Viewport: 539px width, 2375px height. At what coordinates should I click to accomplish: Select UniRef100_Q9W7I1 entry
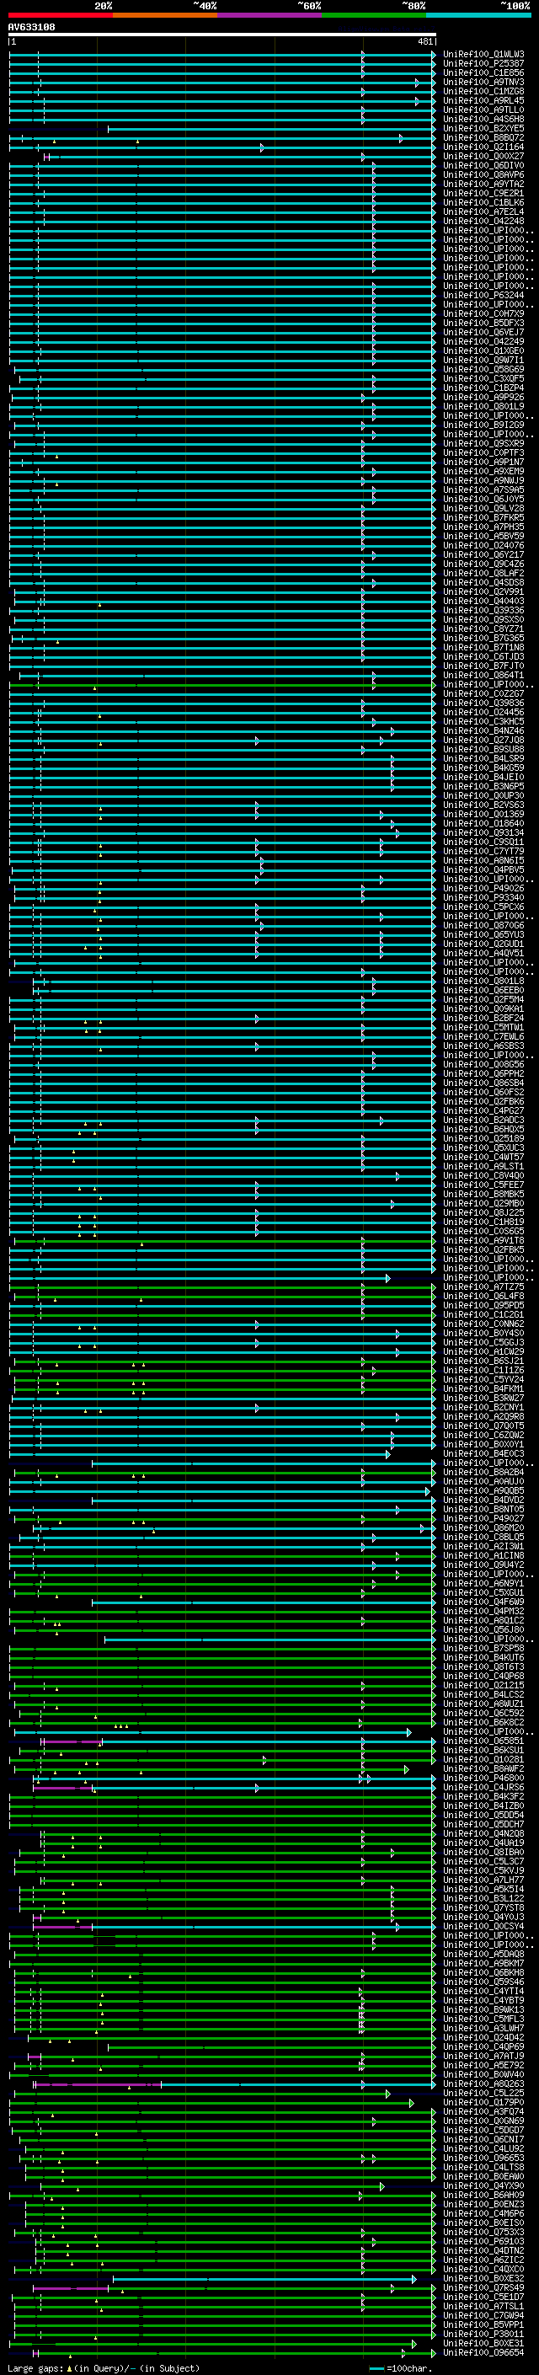(x=483, y=361)
